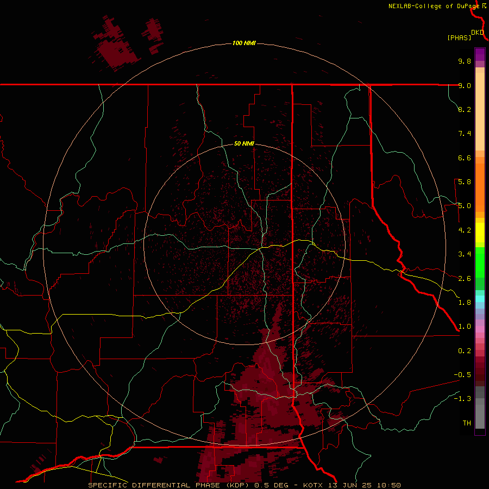The height and width of the screenshot is (489, 489).
Task: Click the 13 JUN 25 date text
Action: (x=350, y=485)
